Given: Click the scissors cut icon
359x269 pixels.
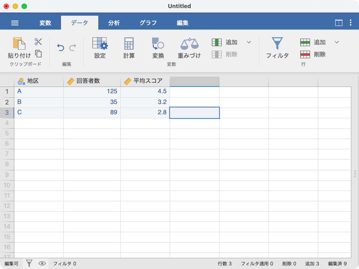Looking at the screenshot, I should (x=38, y=42).
